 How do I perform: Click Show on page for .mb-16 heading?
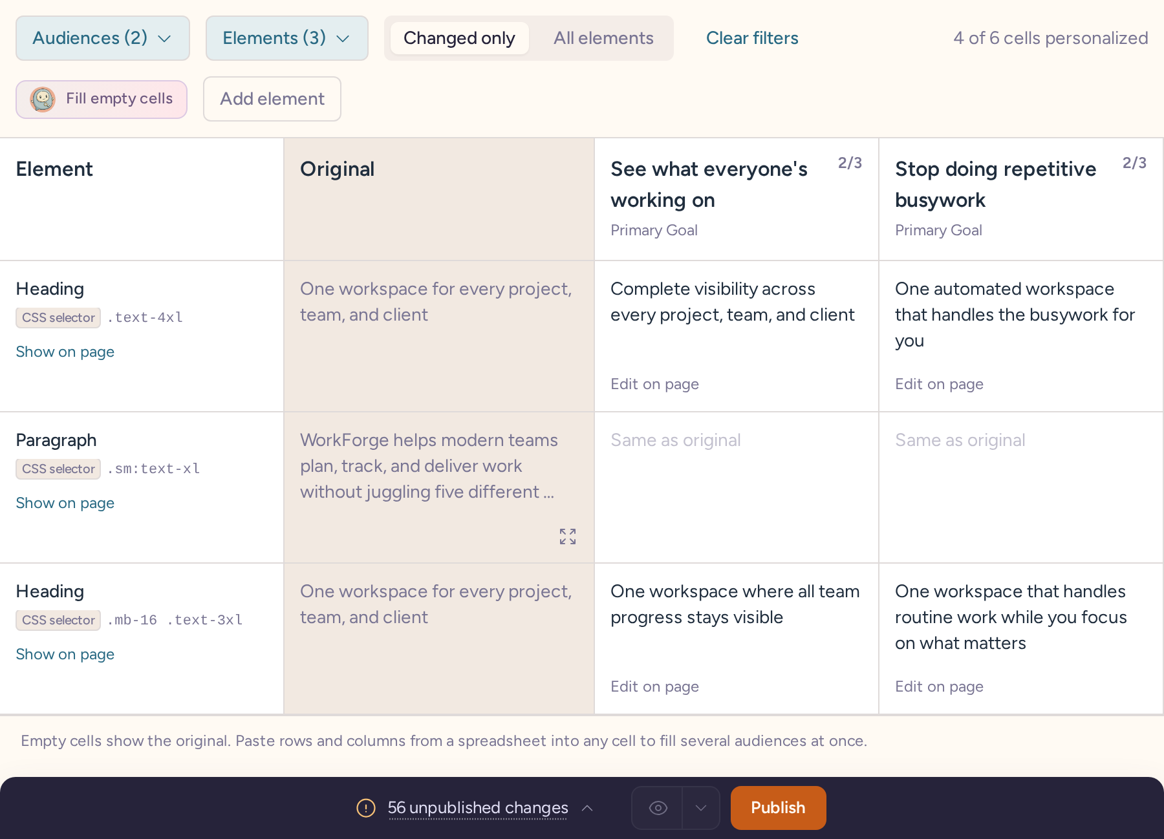tap(65, 654)
